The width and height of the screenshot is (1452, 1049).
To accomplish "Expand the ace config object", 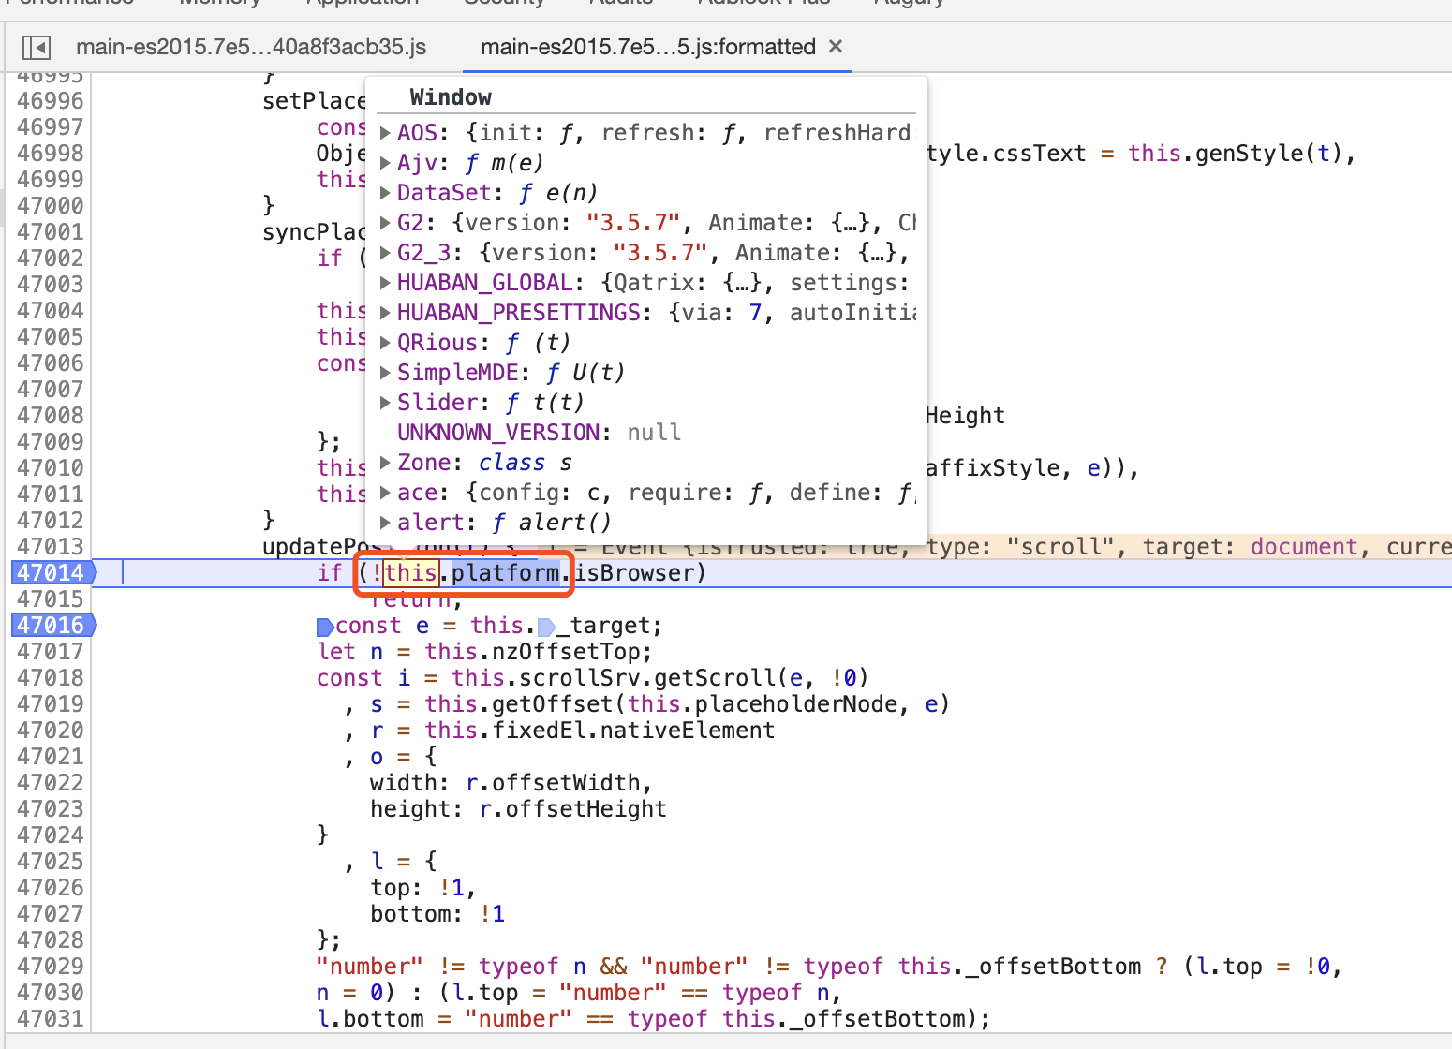I will (385, 492).
